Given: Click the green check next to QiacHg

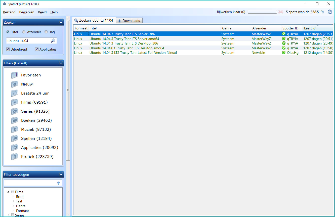Looking at the screenshot, I should click(284, 53).
